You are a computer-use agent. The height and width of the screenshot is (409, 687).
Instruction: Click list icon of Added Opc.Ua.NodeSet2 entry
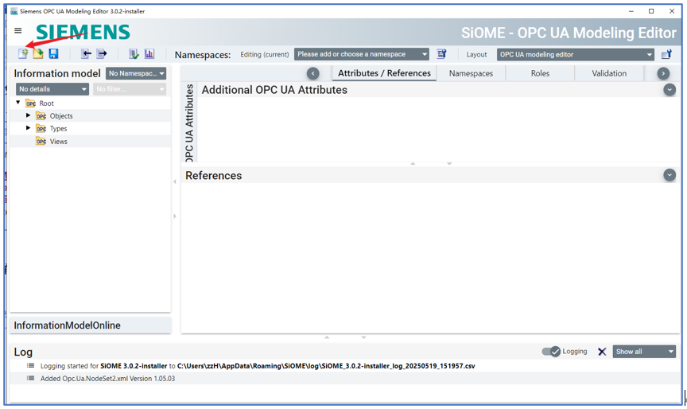point(30,378)
